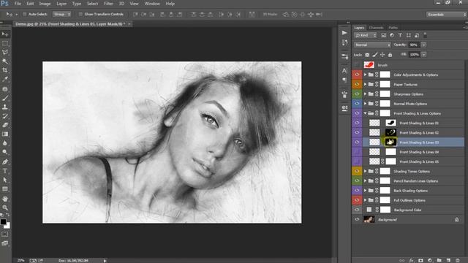
Task: Click the lock position icon
Action: click(x=382, y=55)
